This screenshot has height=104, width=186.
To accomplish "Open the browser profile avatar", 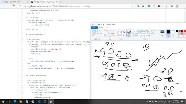I will [x=177, y=6].
